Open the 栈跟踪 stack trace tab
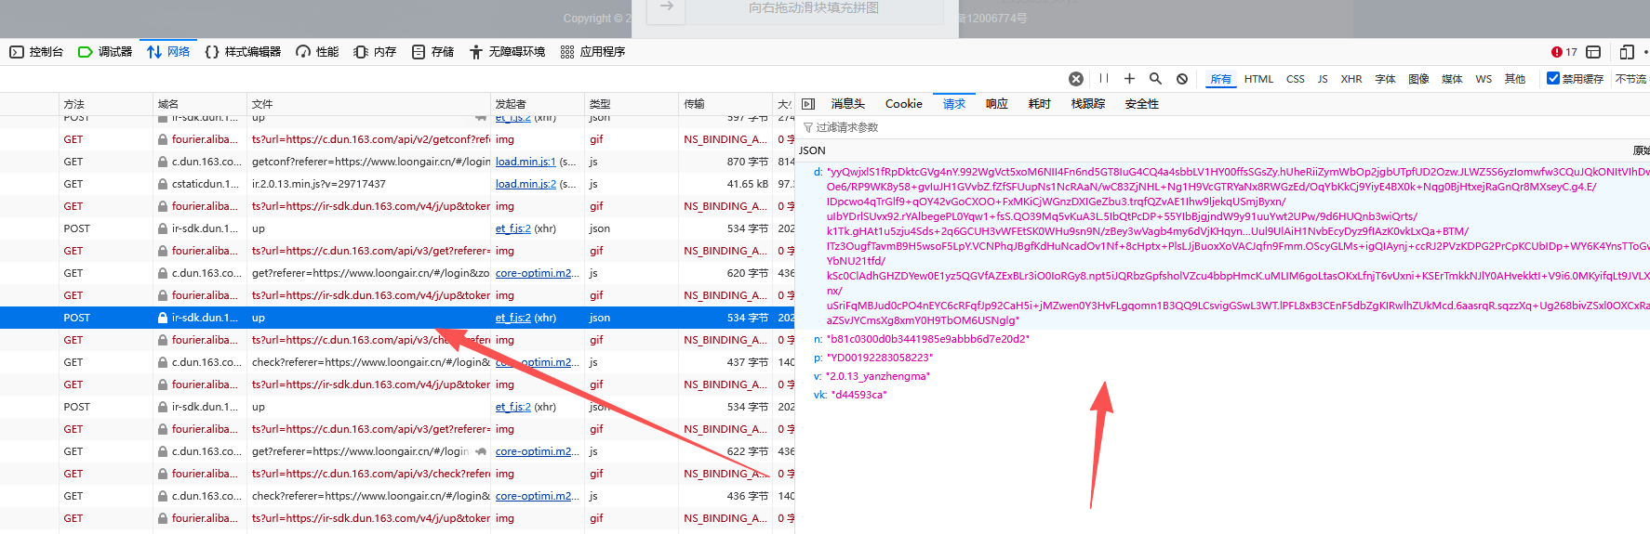Viewport: 1650px width, 534px height. click(1088, 104)
